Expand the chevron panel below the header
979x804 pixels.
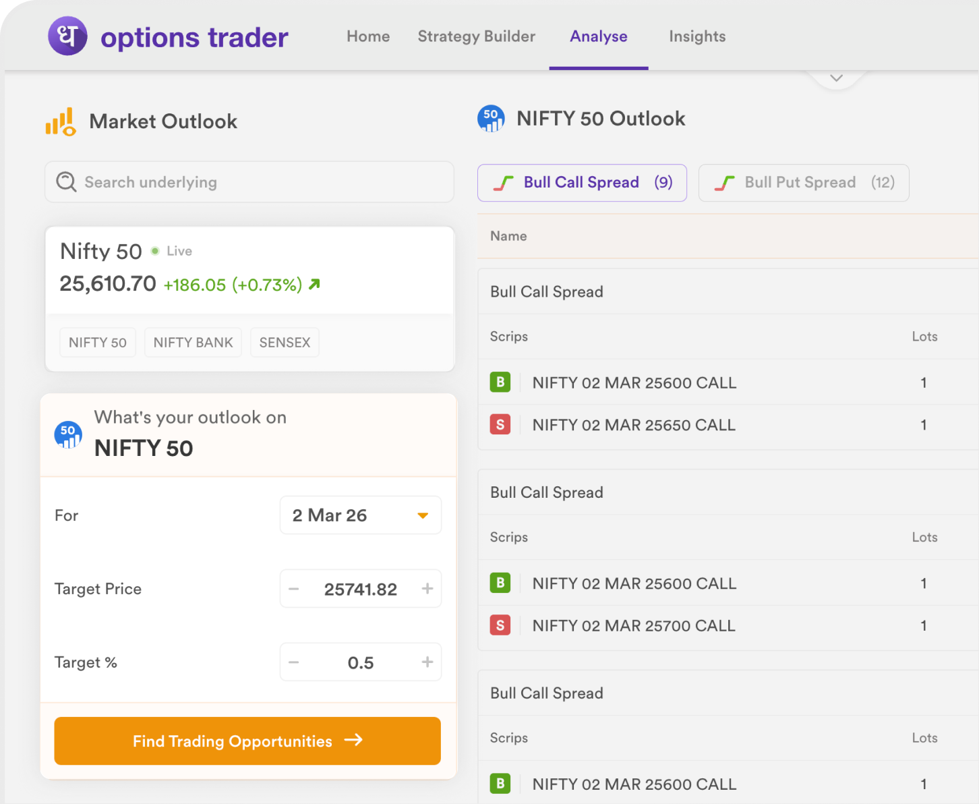[x=836, y=78]
